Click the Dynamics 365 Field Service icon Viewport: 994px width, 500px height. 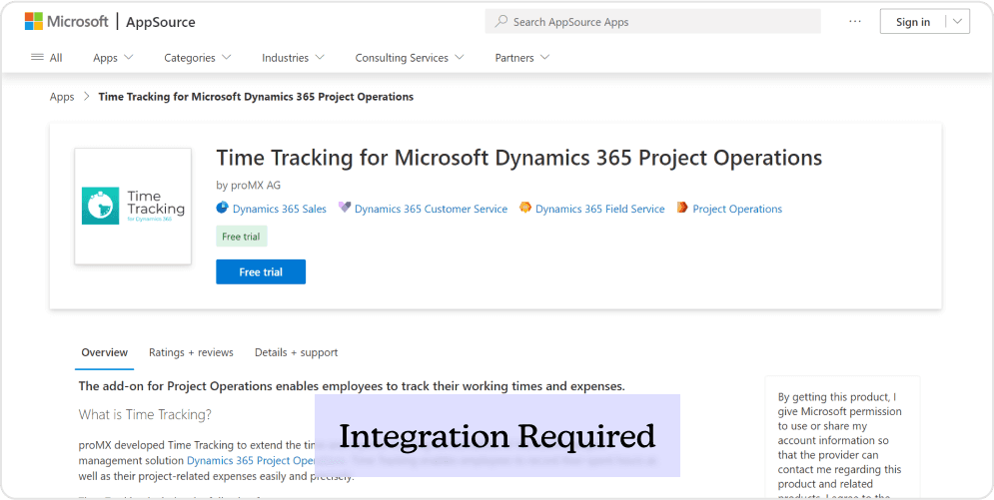pos(524,207)
